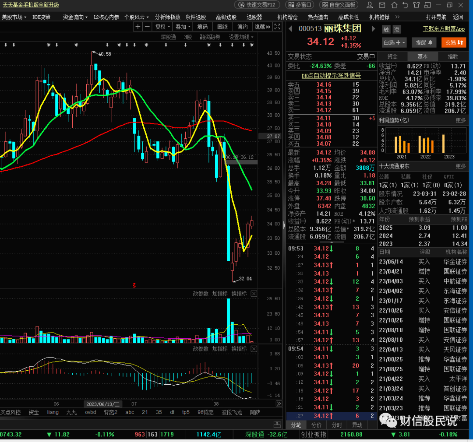The image size is (473, 442).
Task: Open DDE决策 menu
Action: (41, 17)
